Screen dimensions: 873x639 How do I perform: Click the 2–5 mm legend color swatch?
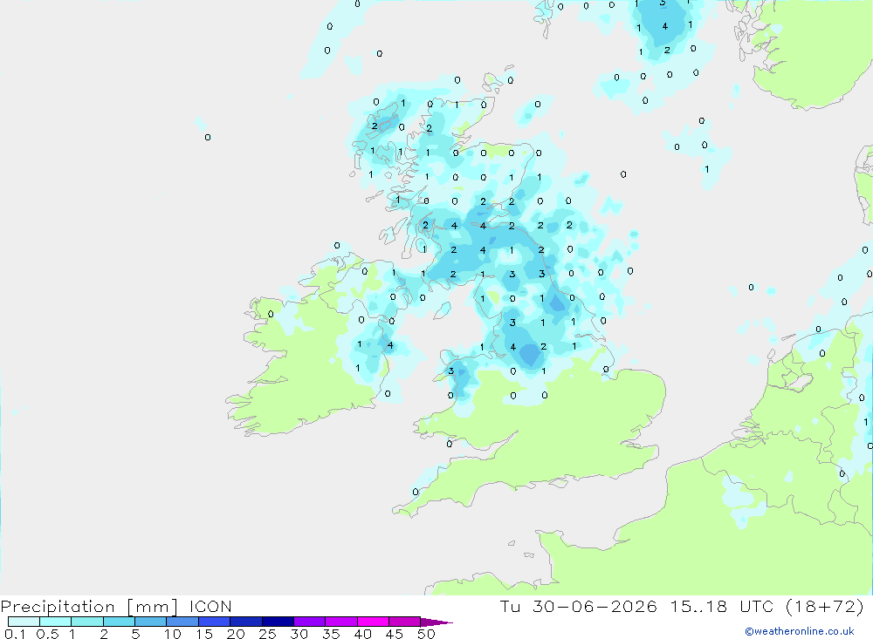(x=119, y=622)
